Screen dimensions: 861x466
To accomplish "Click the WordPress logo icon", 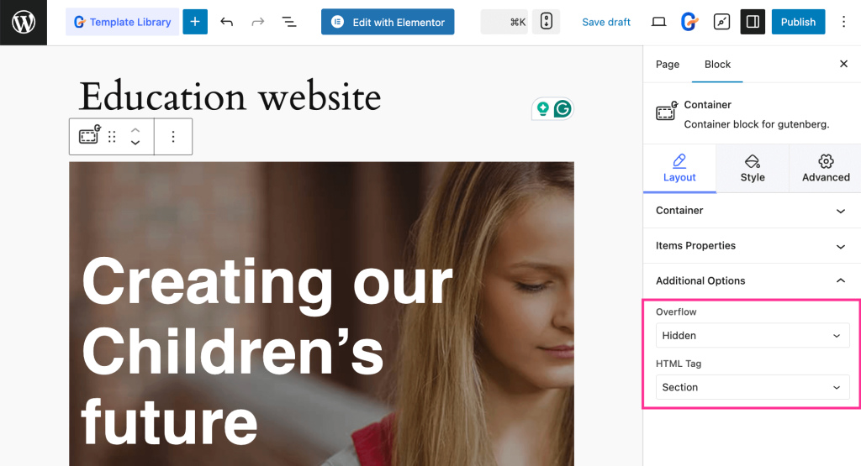I will coord(24,23).
